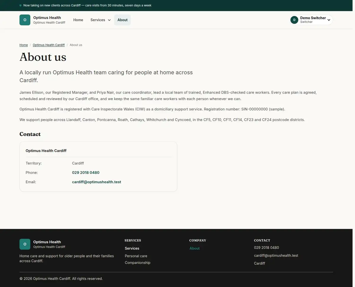The image size is (355, 287).
Task: Expand the Services menu chevron
Action: point(109,20)
